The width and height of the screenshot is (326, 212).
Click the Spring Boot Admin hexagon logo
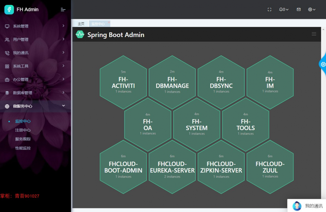(80, 34)
